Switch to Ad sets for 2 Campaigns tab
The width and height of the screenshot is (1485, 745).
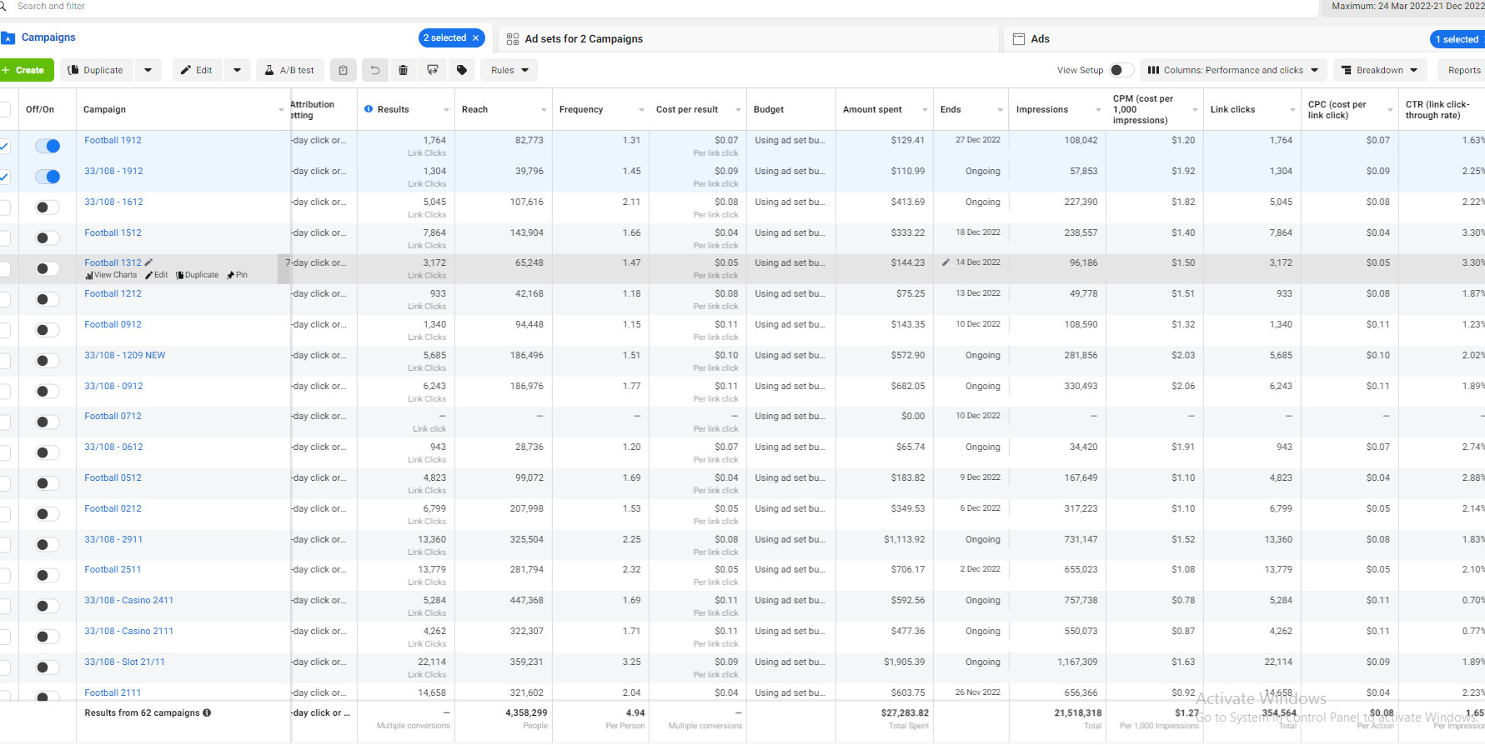(584, 39)
